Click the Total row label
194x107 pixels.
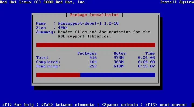[42, 58]
